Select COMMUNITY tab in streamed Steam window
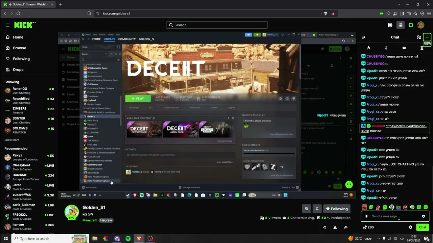 [127, 39]
